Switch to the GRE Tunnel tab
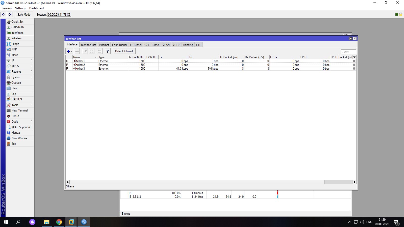 152,45
